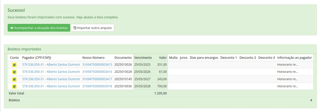Open payer Alberto Santos Dumont for document 2025010026
Screen dimensions: 319x112
[x=51, y=65]
